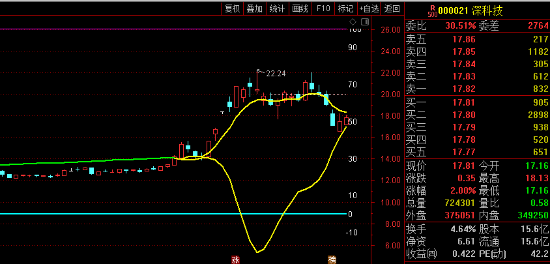Open the 复权 toolbar option
The height and width of the screenshot is (264, 550).
232,8
